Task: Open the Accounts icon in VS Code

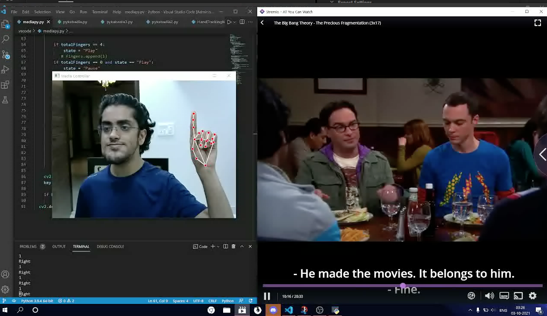Action: tap(5, 274)
